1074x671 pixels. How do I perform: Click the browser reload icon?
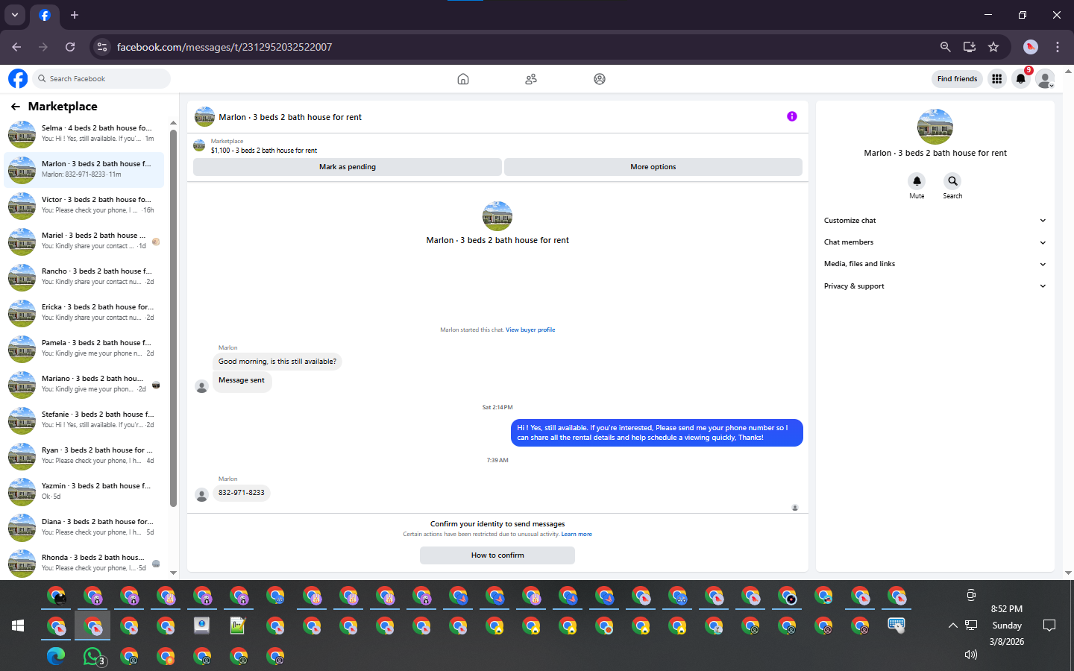tap(70, 47)
